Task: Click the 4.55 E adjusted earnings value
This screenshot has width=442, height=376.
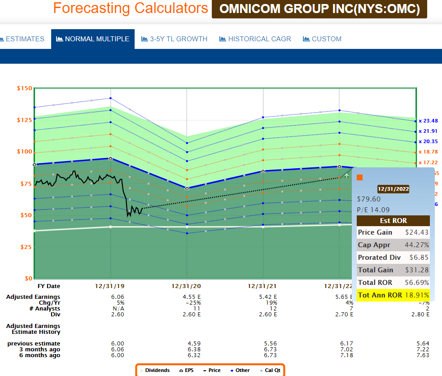Action: coord(192,297)
